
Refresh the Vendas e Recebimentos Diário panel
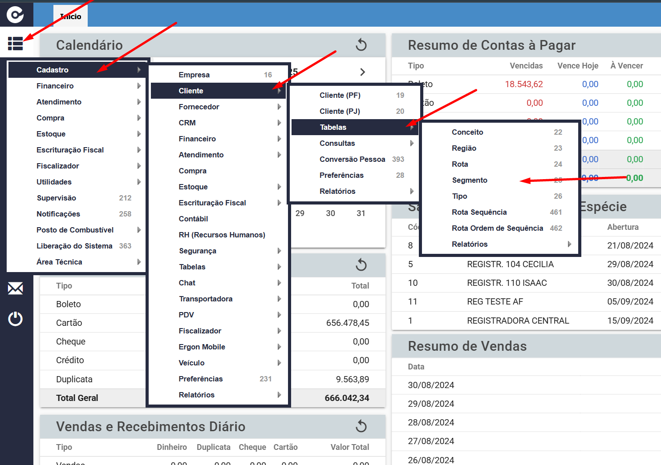click(361, 426)
